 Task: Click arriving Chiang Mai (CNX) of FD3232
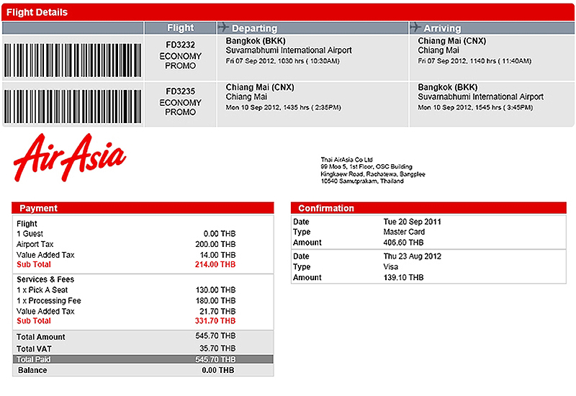pyautogui.click(x=451, y=41)
